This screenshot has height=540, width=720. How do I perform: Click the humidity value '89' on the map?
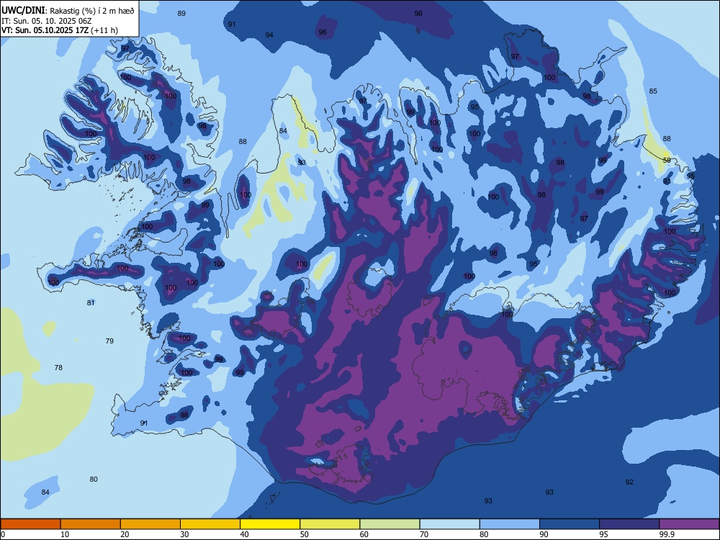[182, 13]
